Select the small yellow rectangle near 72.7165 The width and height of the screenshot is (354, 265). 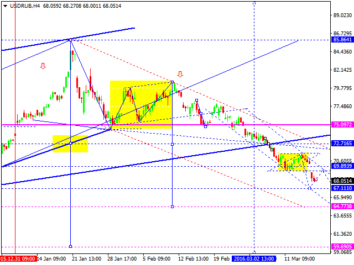coord(70,144)
